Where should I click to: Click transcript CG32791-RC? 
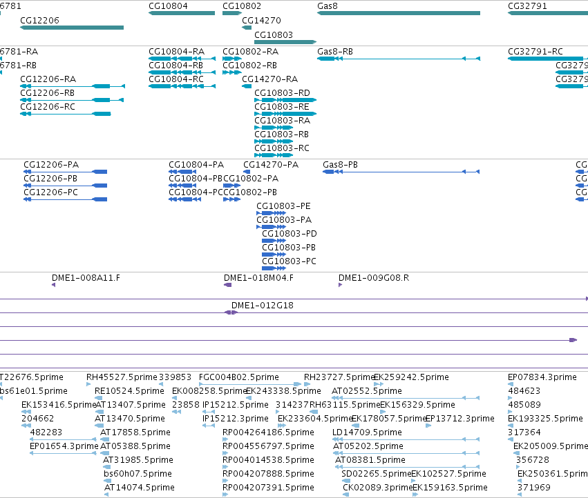[548, 59]
